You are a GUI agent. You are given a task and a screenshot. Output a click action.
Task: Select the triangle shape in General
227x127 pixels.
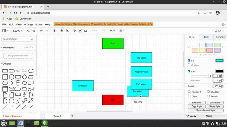tap(11, 83)
